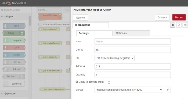Open node description document icon
The height and width of the screenshot is (99, 188).
click(x=179, y=25)
